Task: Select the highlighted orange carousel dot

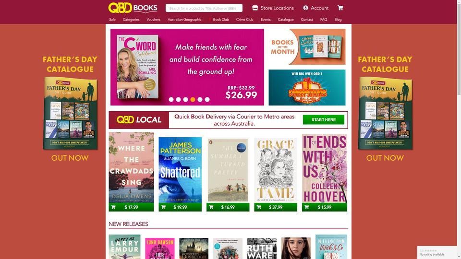Action: pyautogui.click(x=193, y=100)
